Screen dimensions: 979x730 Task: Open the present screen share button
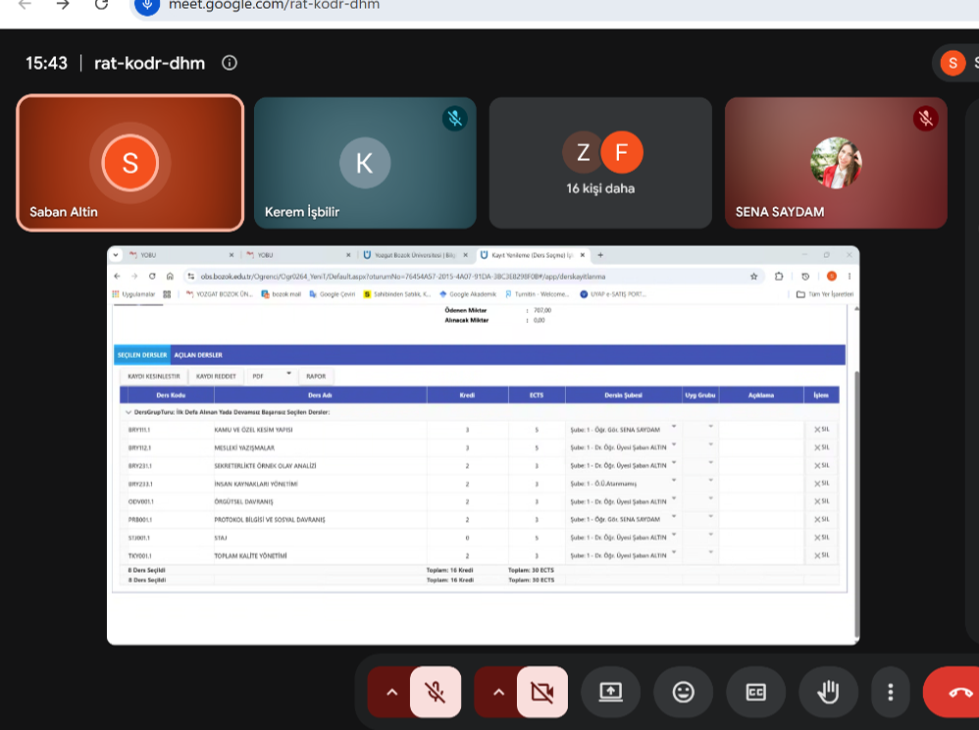pos(610,692)
